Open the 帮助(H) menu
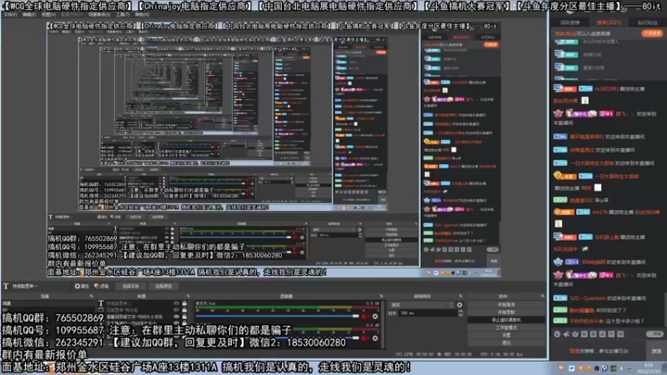Screen dimensions: 667x375 click(142, 14)
